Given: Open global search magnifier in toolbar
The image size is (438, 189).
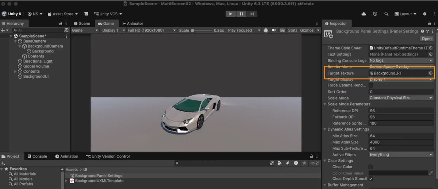Looking at the screenshot, I should (386, 14).
